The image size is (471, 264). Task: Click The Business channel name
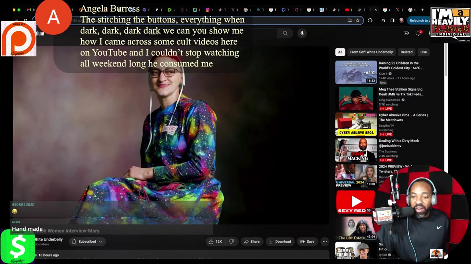coord(388,151)
